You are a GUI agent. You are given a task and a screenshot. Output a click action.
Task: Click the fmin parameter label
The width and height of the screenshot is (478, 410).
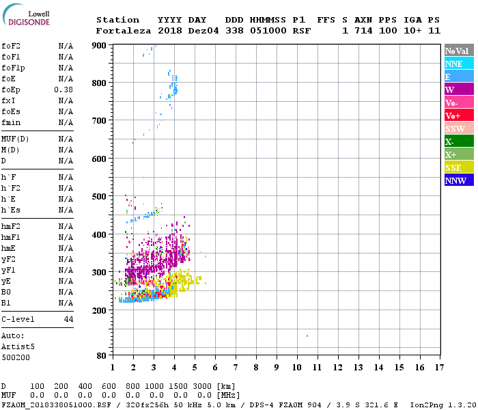pyautogui.click(x=11, y=122)
